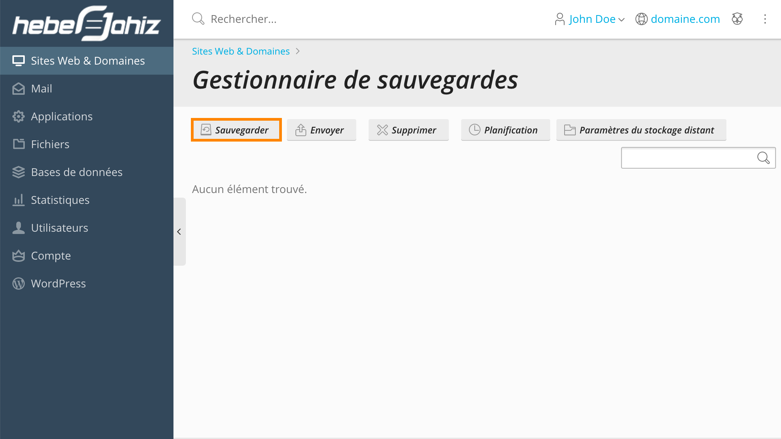Screen dimensions: 781x439
Task: Open the three-dot more options menu
Action: tap(765, 19)
